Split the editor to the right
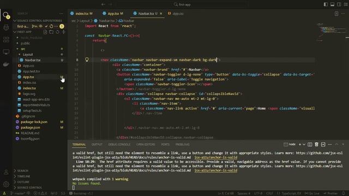The width and height of the screenshot is (349, 196). tap(336, 14)
